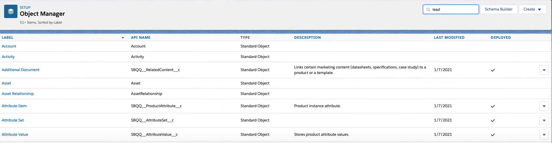
Task: Expand row actions for Attribute Value
Action: coord(544,135)
